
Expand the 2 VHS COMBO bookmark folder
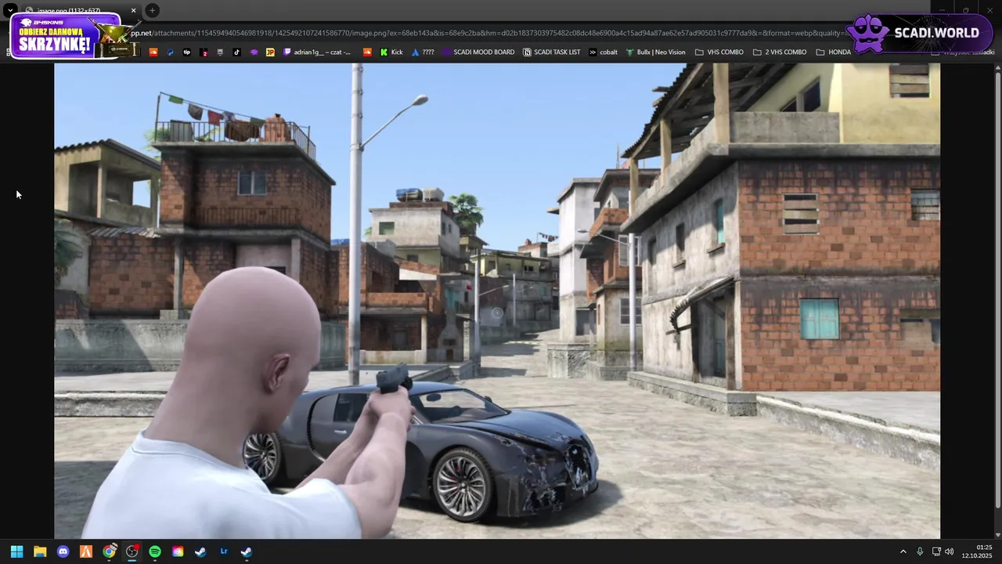click(780, 52)
